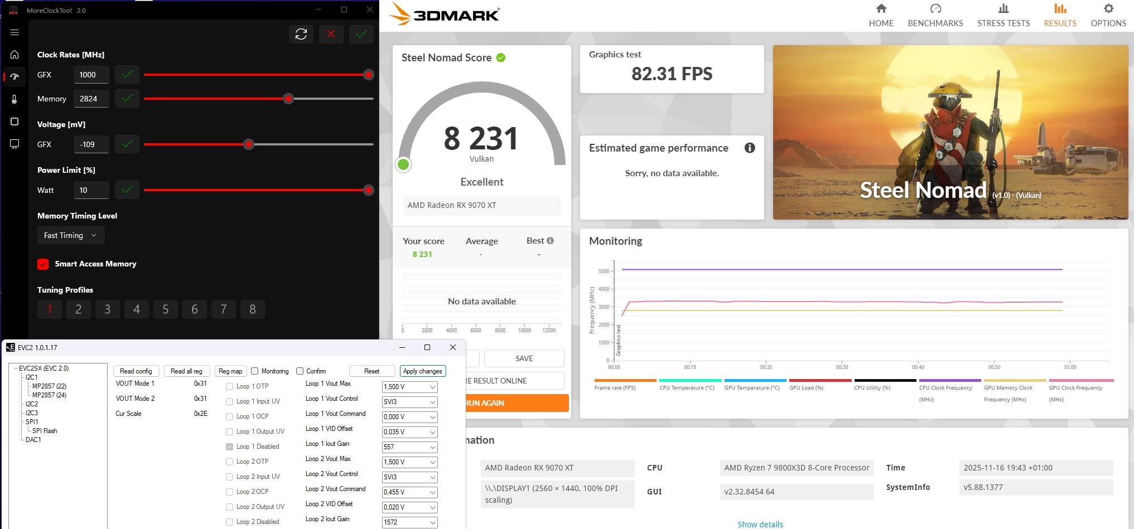
Task: Click Read config in EVC2
Action: [x=136, y=371]
